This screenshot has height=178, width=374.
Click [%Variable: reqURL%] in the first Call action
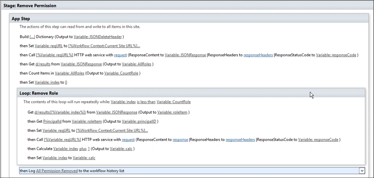pyautogui.click(x=55, y=55)
